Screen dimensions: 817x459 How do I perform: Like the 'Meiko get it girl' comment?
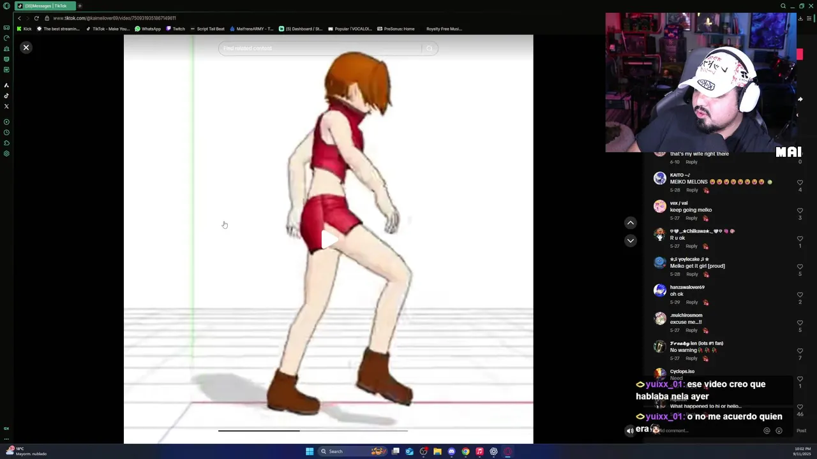800,267
